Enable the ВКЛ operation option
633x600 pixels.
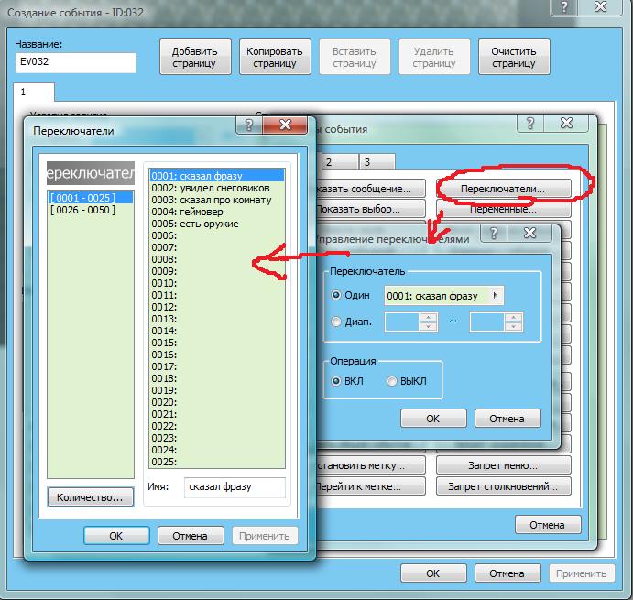pyautogui.click(x=337, y=381)
